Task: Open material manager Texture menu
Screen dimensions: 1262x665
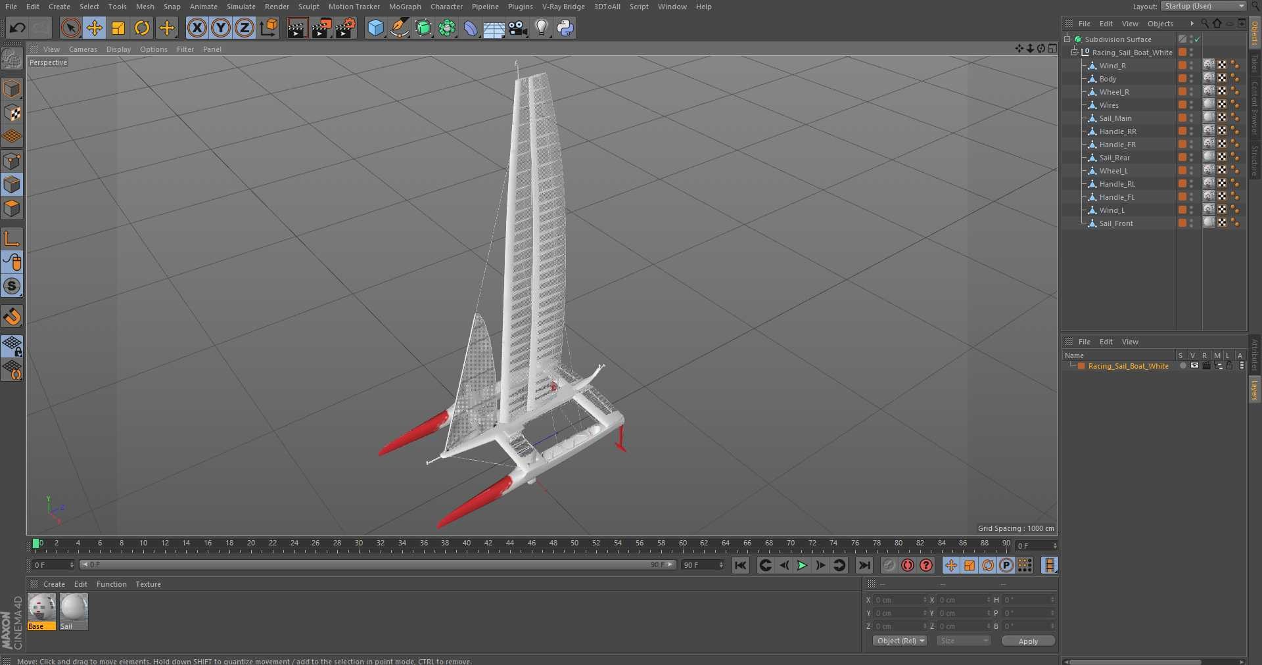Action: (x=148, y=584)
